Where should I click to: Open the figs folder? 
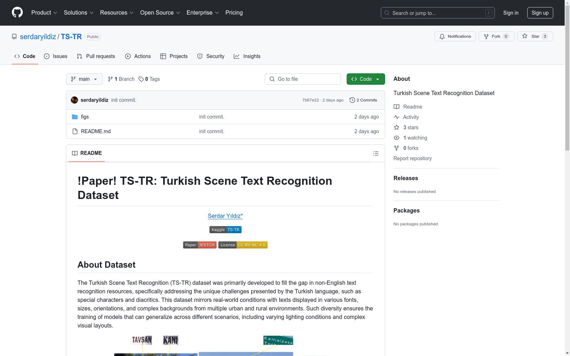[x=85, y=117]
